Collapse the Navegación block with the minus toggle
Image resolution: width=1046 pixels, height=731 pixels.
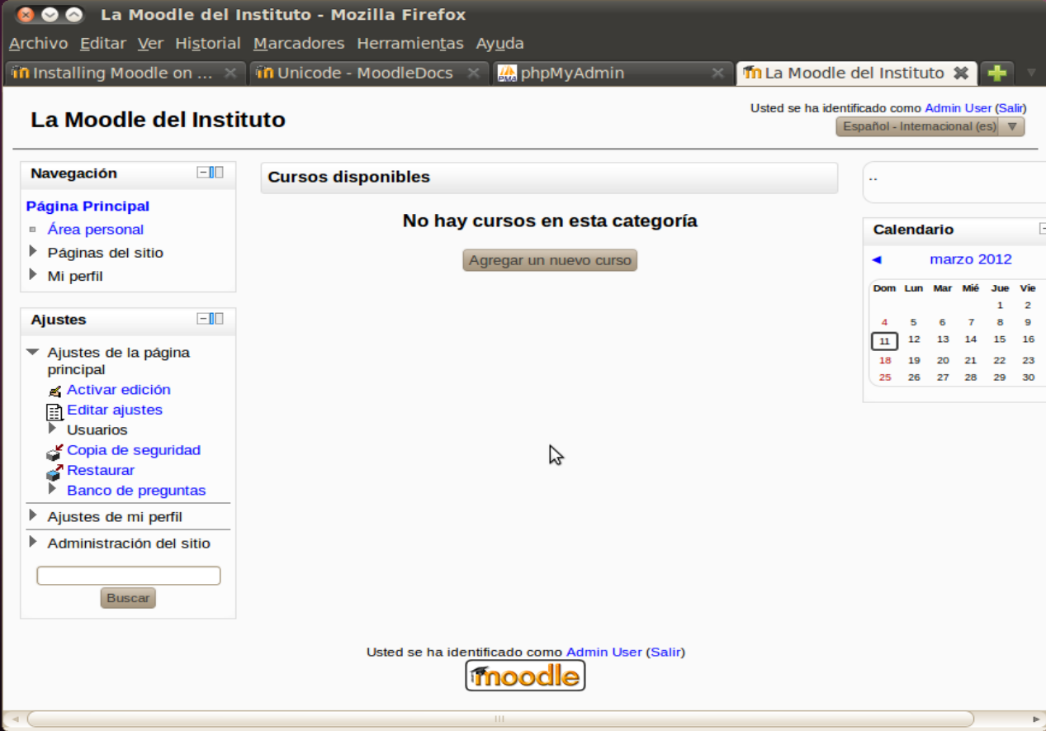(x=202, y=172)
